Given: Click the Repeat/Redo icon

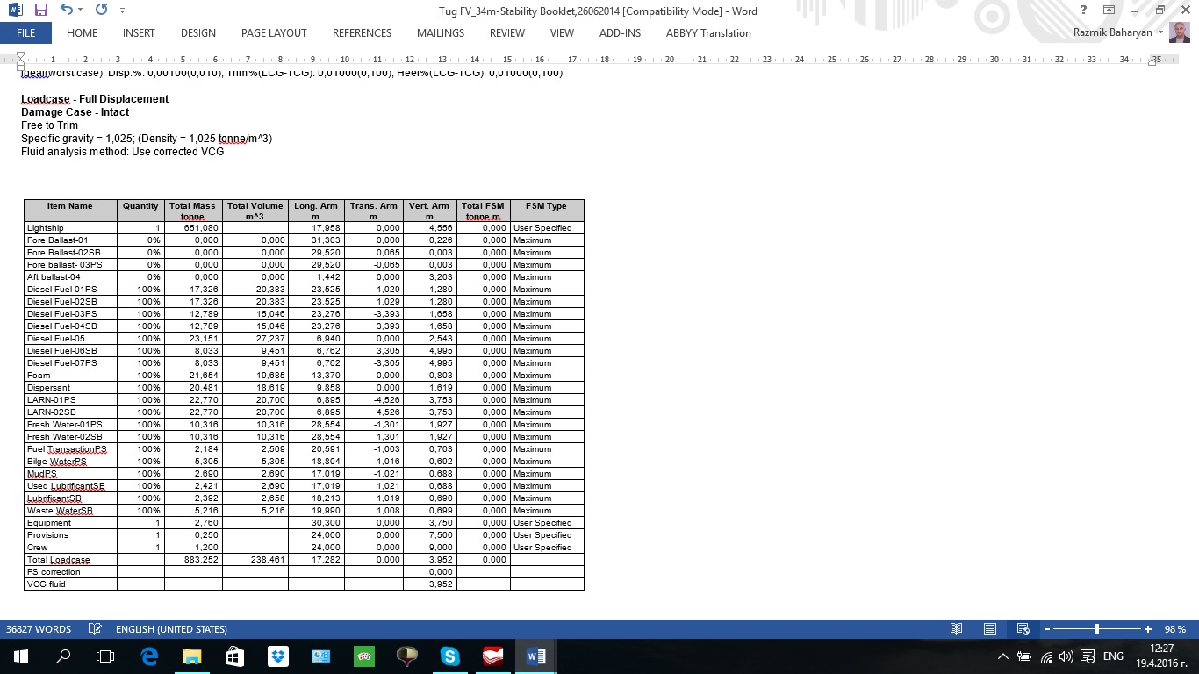Looking at the screenshot, I should point(101,11).
